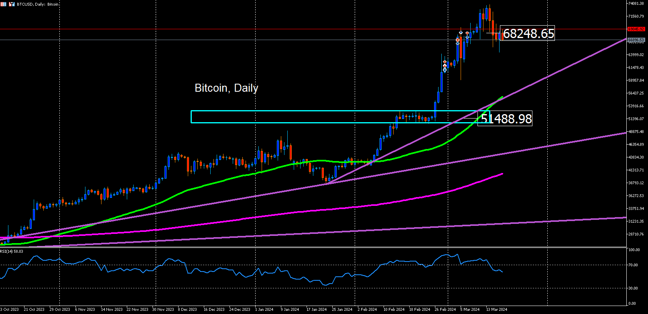Click the 48875.48 price axis label

pyautogui.click(x=636, y=131)
